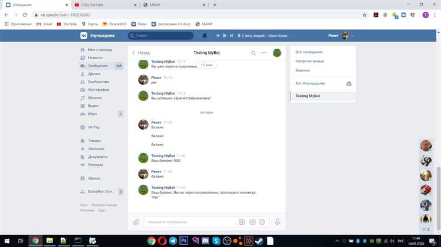Click the camera icon in message box
Viewport: 441px width, 247px height.
click(x=253, y=222)
